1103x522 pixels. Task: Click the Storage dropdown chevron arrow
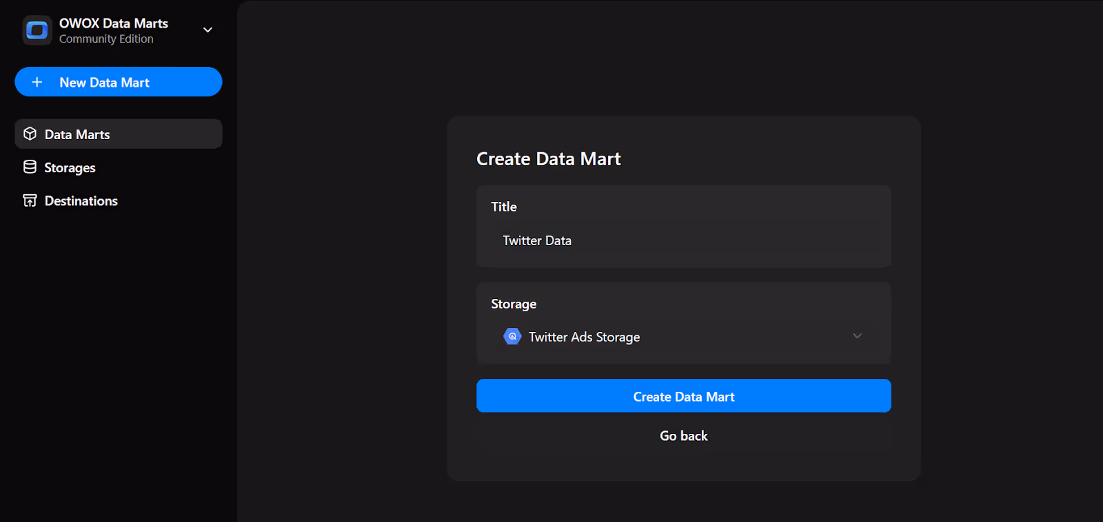click(857, 336)
